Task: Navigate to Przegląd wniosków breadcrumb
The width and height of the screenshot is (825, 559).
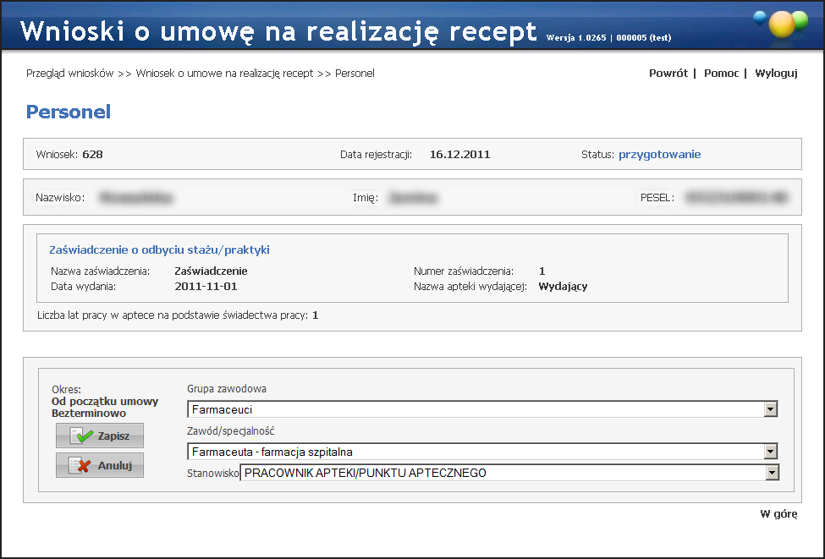Action: click(69, 74)
